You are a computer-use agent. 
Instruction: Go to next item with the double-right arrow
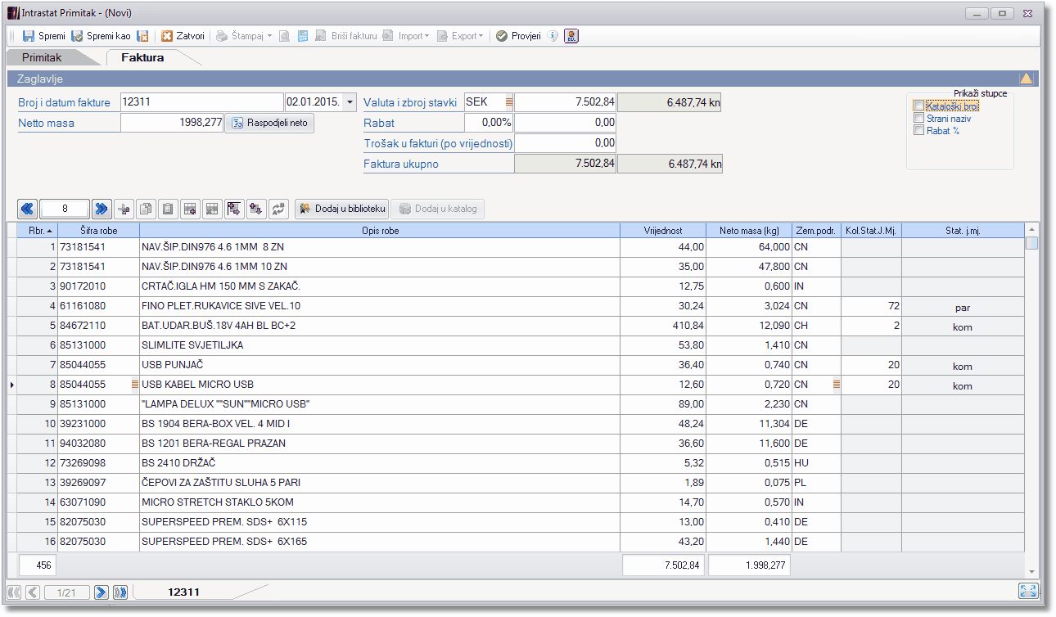[102, 209]
